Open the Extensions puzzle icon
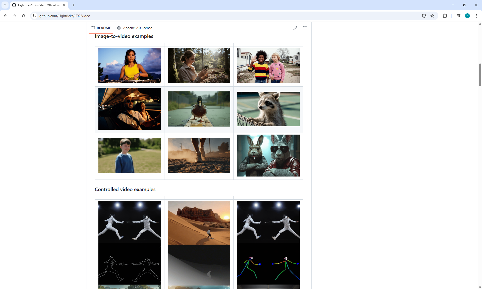 tap(445, 16)
